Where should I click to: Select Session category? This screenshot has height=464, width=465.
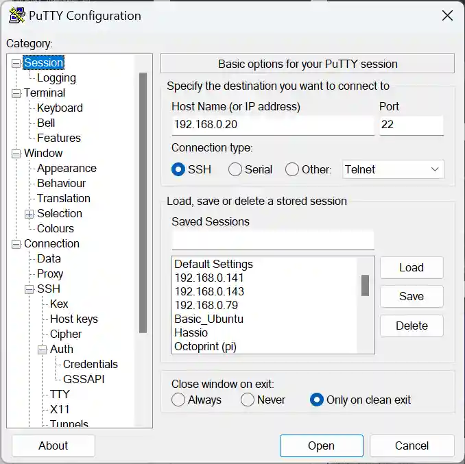click(x=44, y=62)
